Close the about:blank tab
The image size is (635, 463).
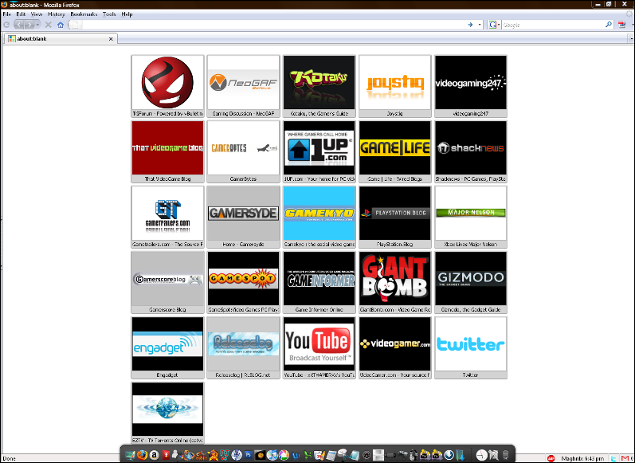coord(111,39)
